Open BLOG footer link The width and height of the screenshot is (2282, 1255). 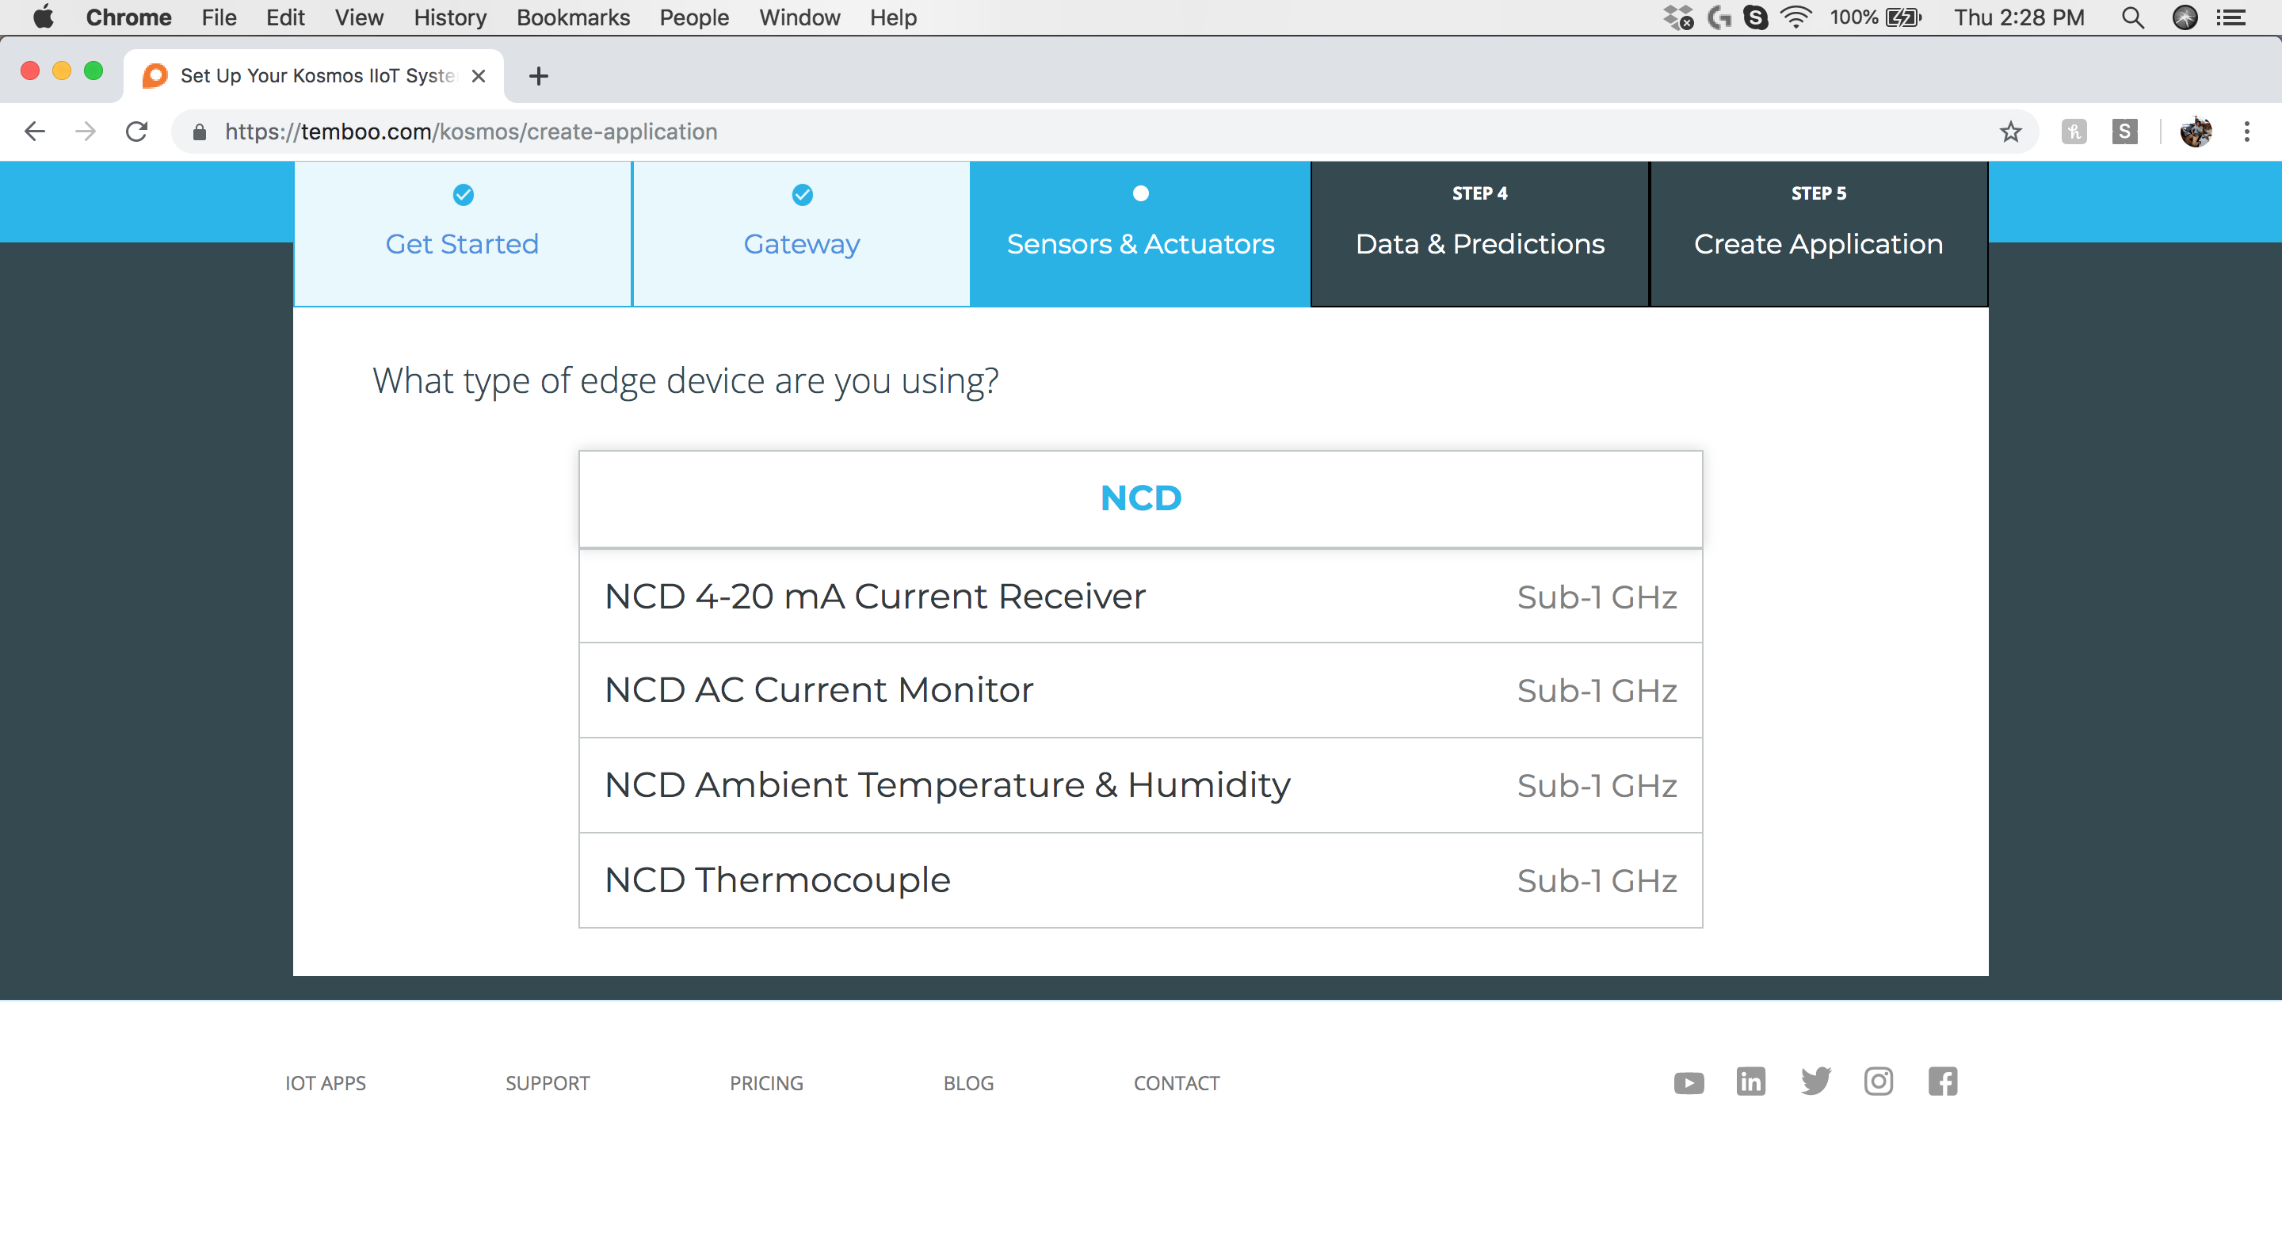[x=968, y=1082]
